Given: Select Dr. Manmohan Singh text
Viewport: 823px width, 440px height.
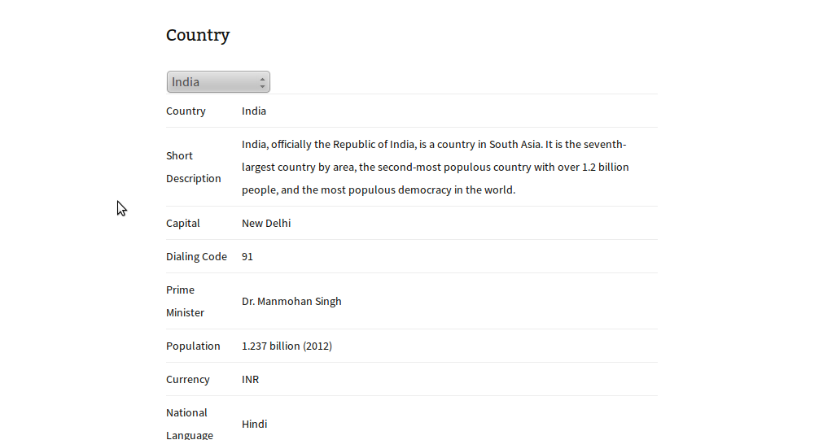Looking at the screenshot, I should (x=291, y=302).
